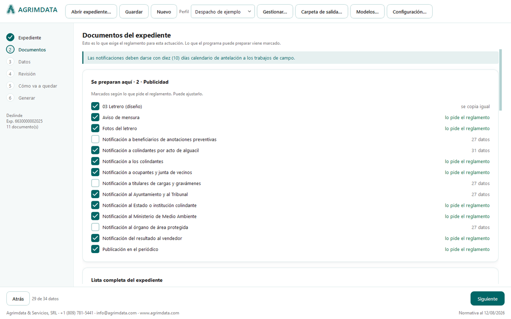Click 'lo pide el reglamento' for Publicación en el periódico
Screen dimensions: 511x319
coord(467,249)
